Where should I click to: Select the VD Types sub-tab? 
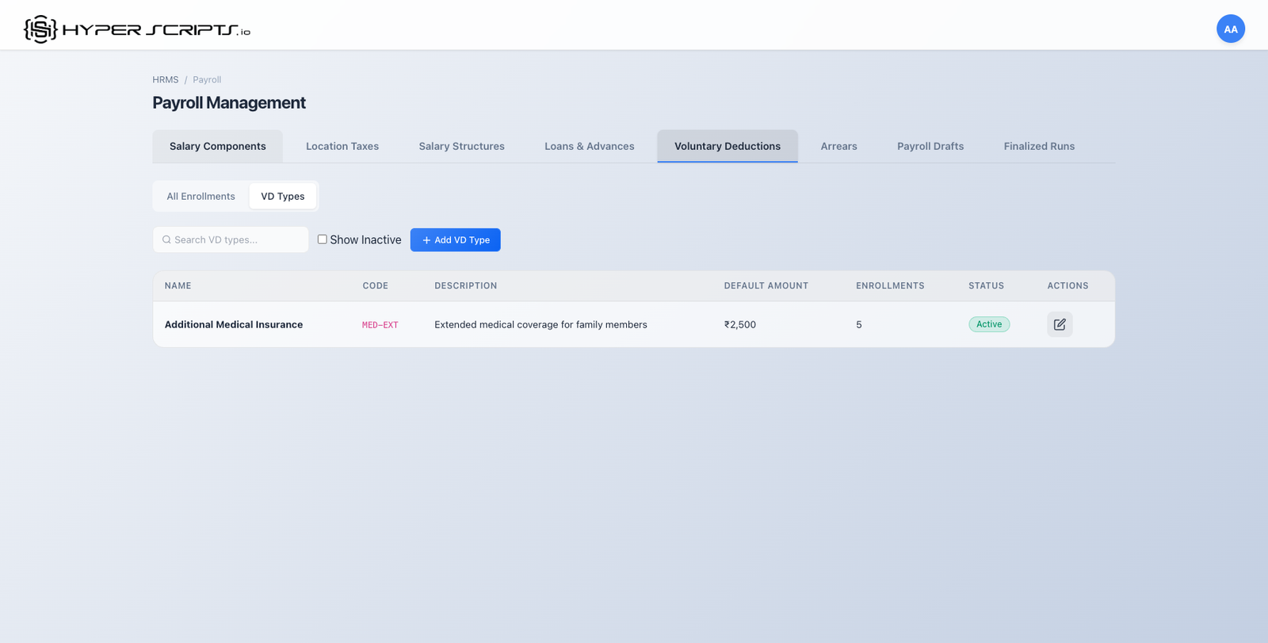tap(283, 196)
